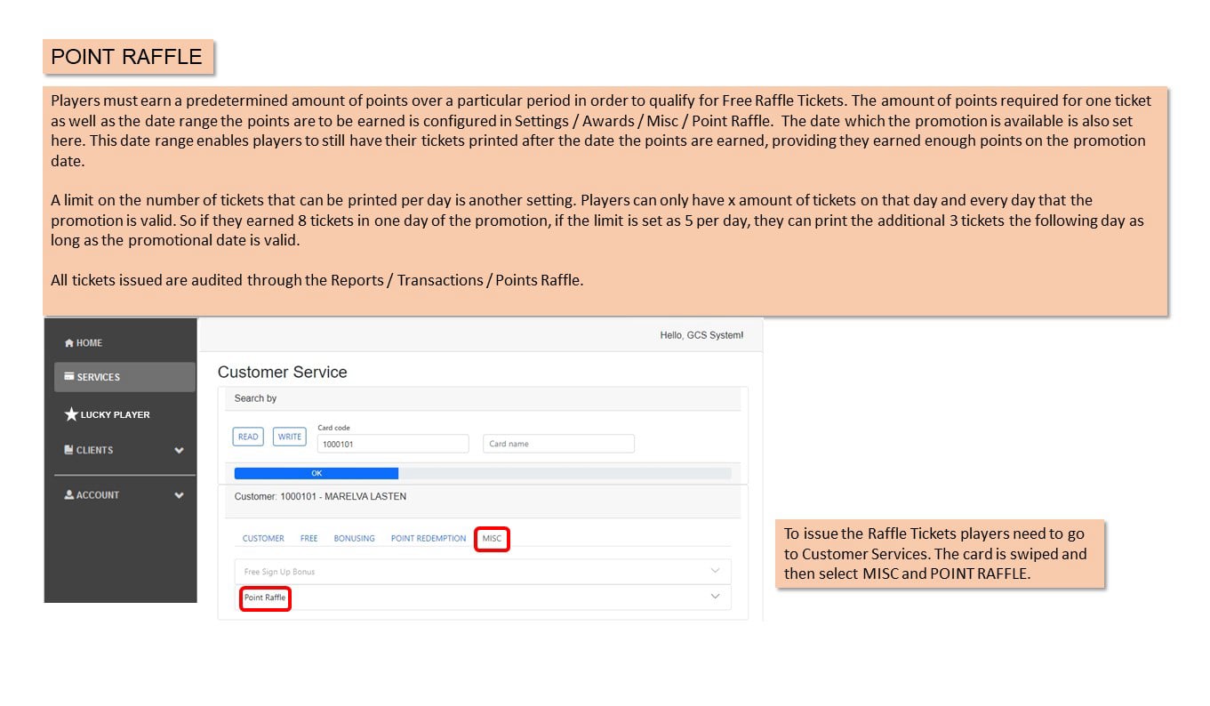
Task: Expand the Account submenu chevron
Action: click(179, 496)
